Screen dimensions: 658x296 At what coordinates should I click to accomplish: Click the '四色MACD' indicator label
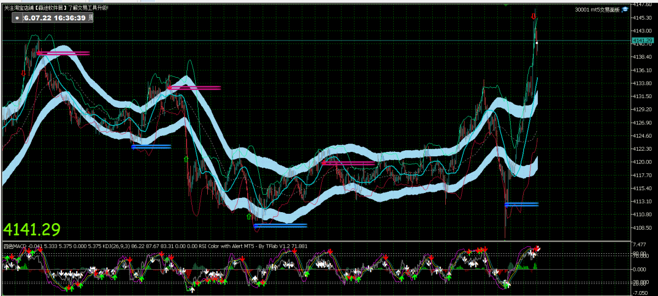[14, 246]
